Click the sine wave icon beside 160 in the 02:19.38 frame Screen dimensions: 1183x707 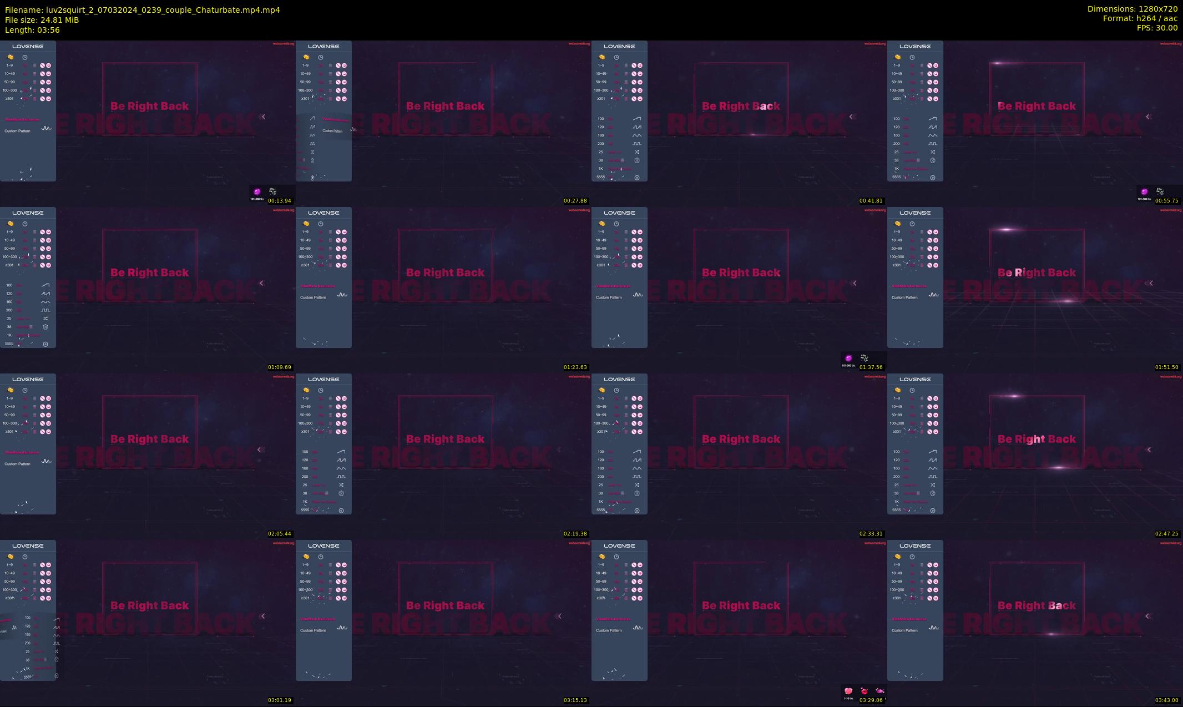341,468
